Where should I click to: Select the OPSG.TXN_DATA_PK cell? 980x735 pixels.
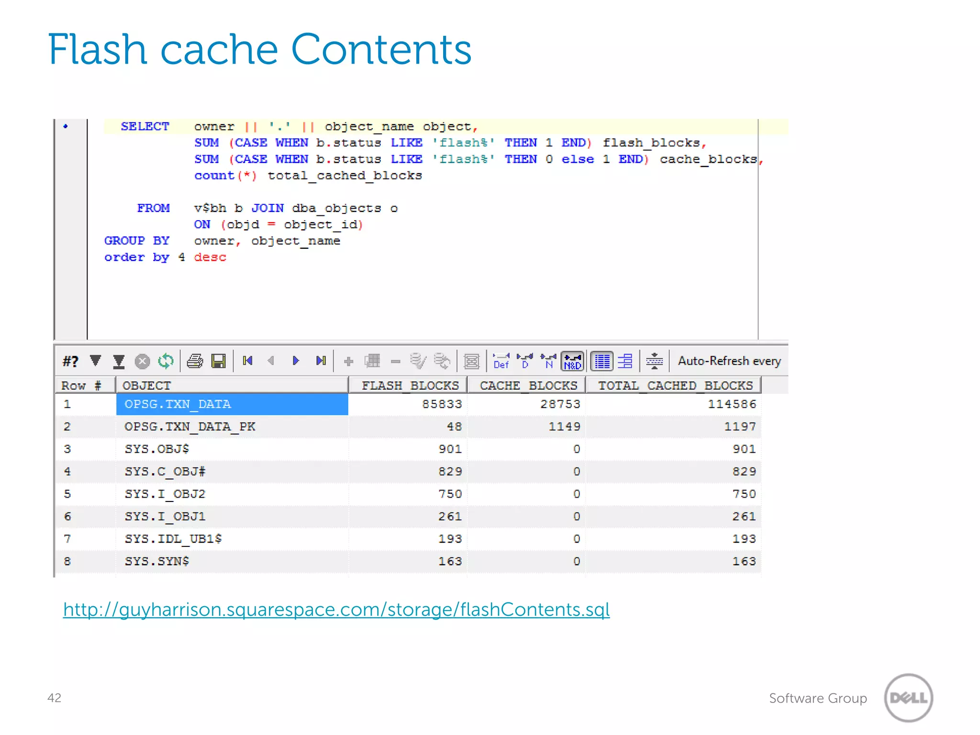click(x=232, y=426)
